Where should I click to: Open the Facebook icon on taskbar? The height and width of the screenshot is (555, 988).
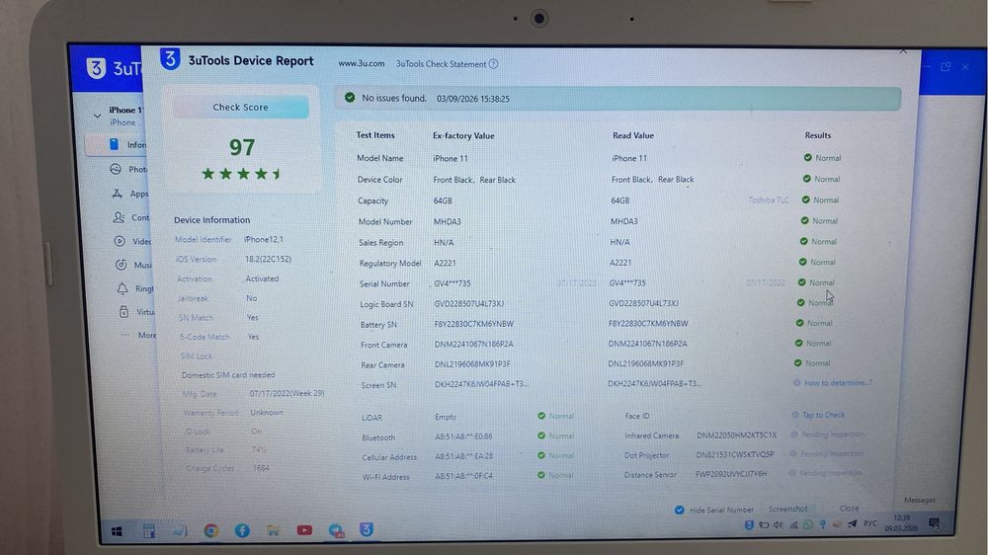tap(242, 531)
